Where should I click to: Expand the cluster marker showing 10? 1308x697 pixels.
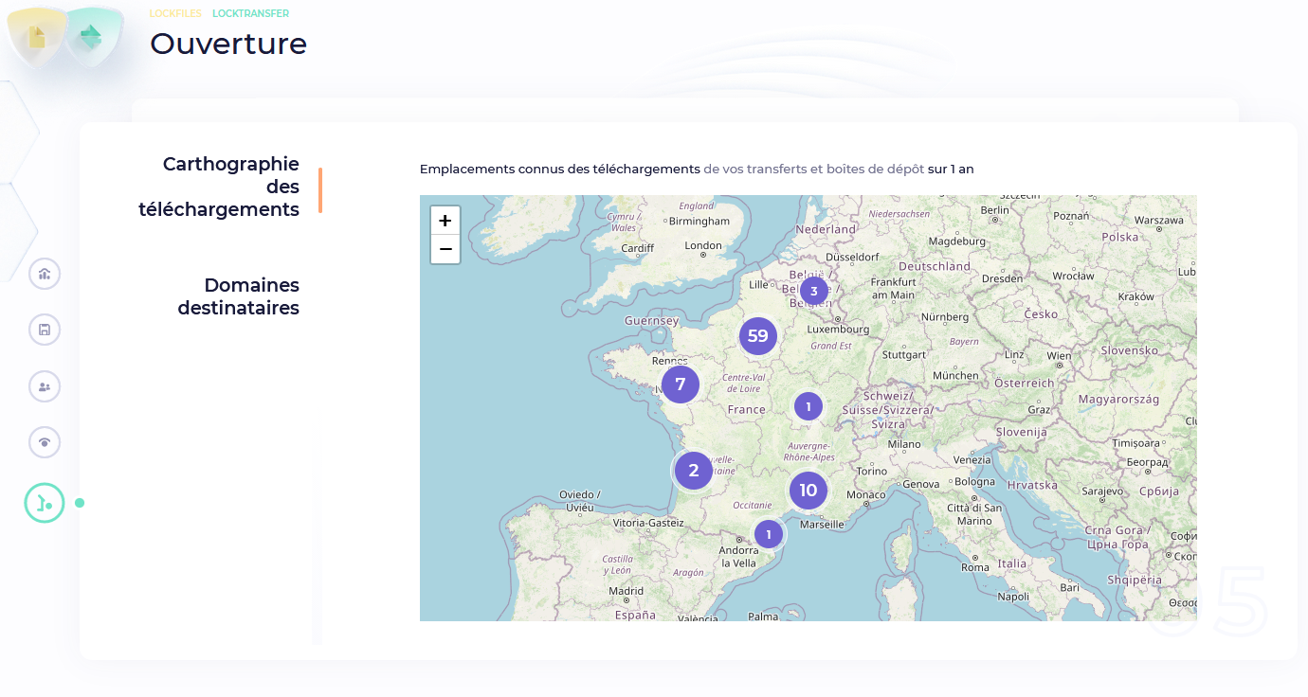[808, 491]
